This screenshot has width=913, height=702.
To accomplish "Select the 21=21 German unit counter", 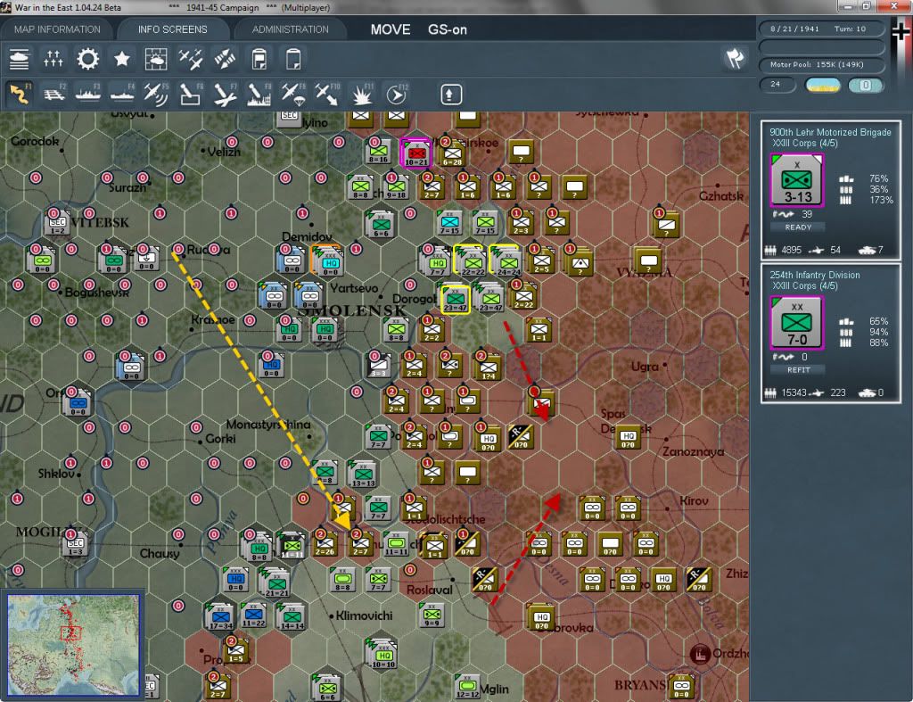I will pos(276,582).
